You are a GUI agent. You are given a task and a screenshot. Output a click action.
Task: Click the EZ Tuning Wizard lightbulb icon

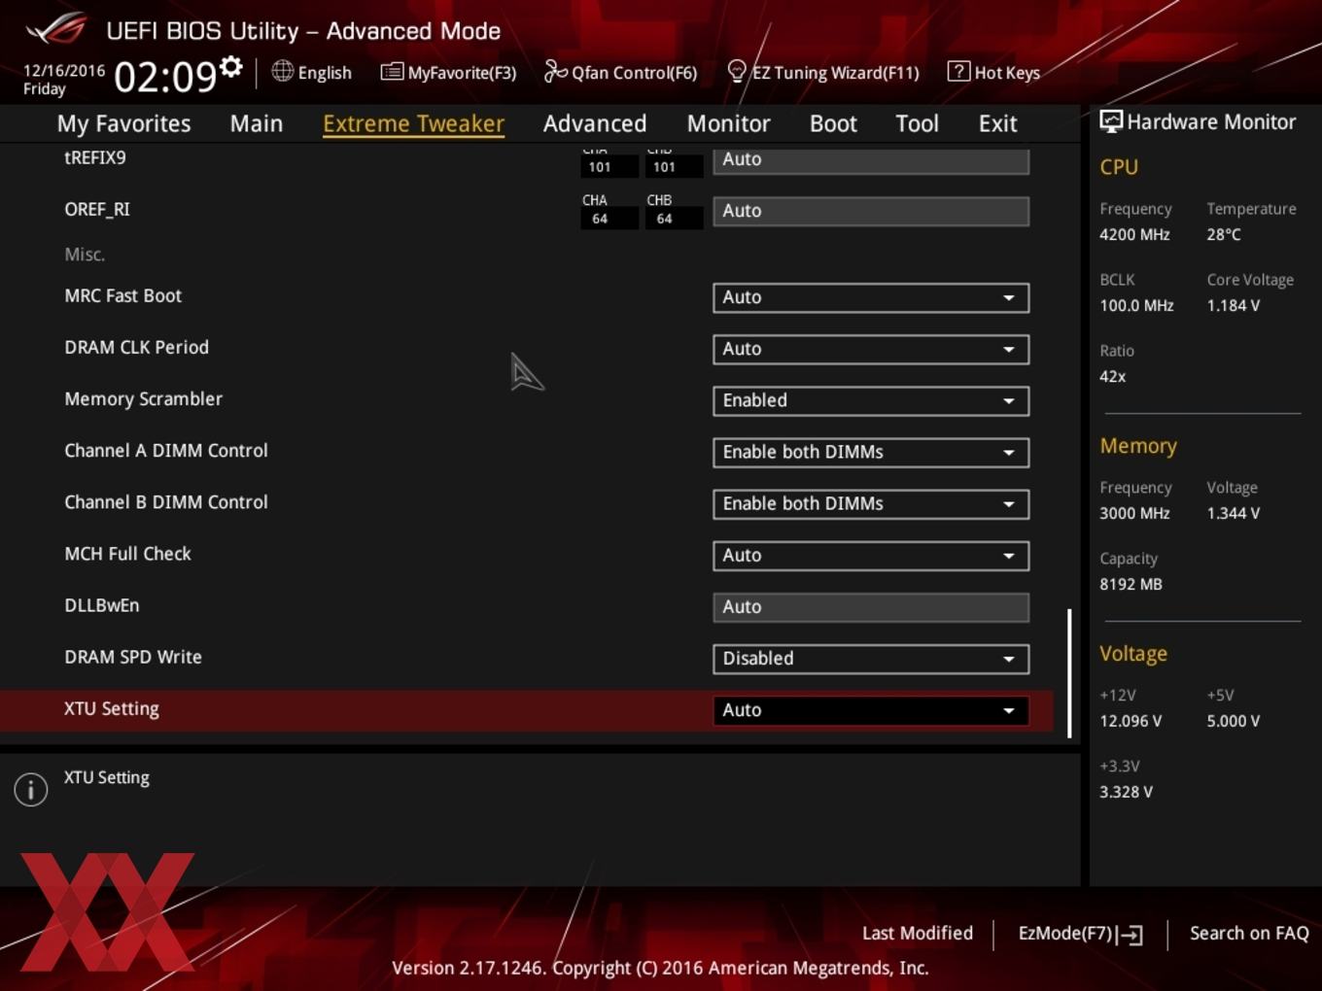tap(737, 71)
